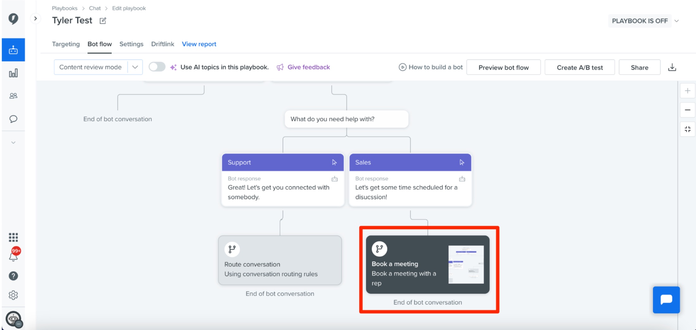The height and width of the screenshot is (330, 696).
Task: Select the Bot flow tab
Action: pos(99,44)
